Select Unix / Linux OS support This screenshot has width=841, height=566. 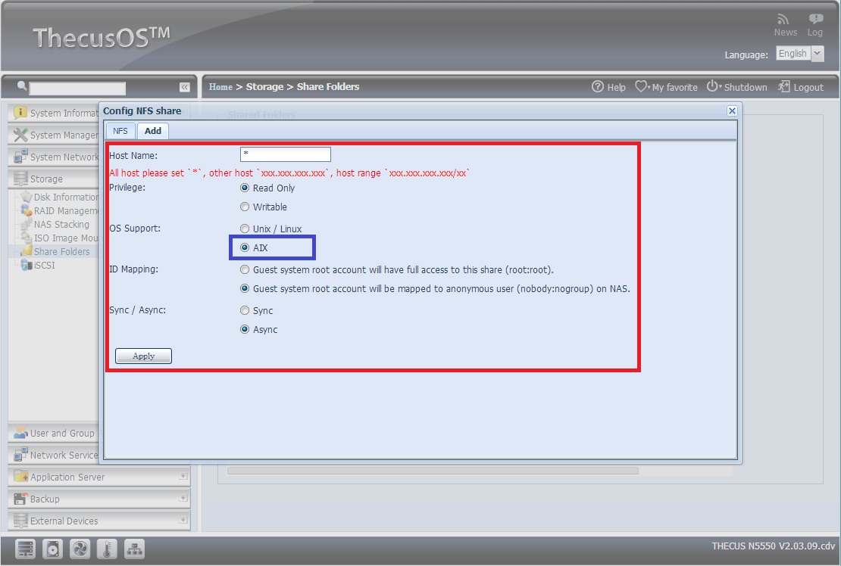click(x=245, y=229)
